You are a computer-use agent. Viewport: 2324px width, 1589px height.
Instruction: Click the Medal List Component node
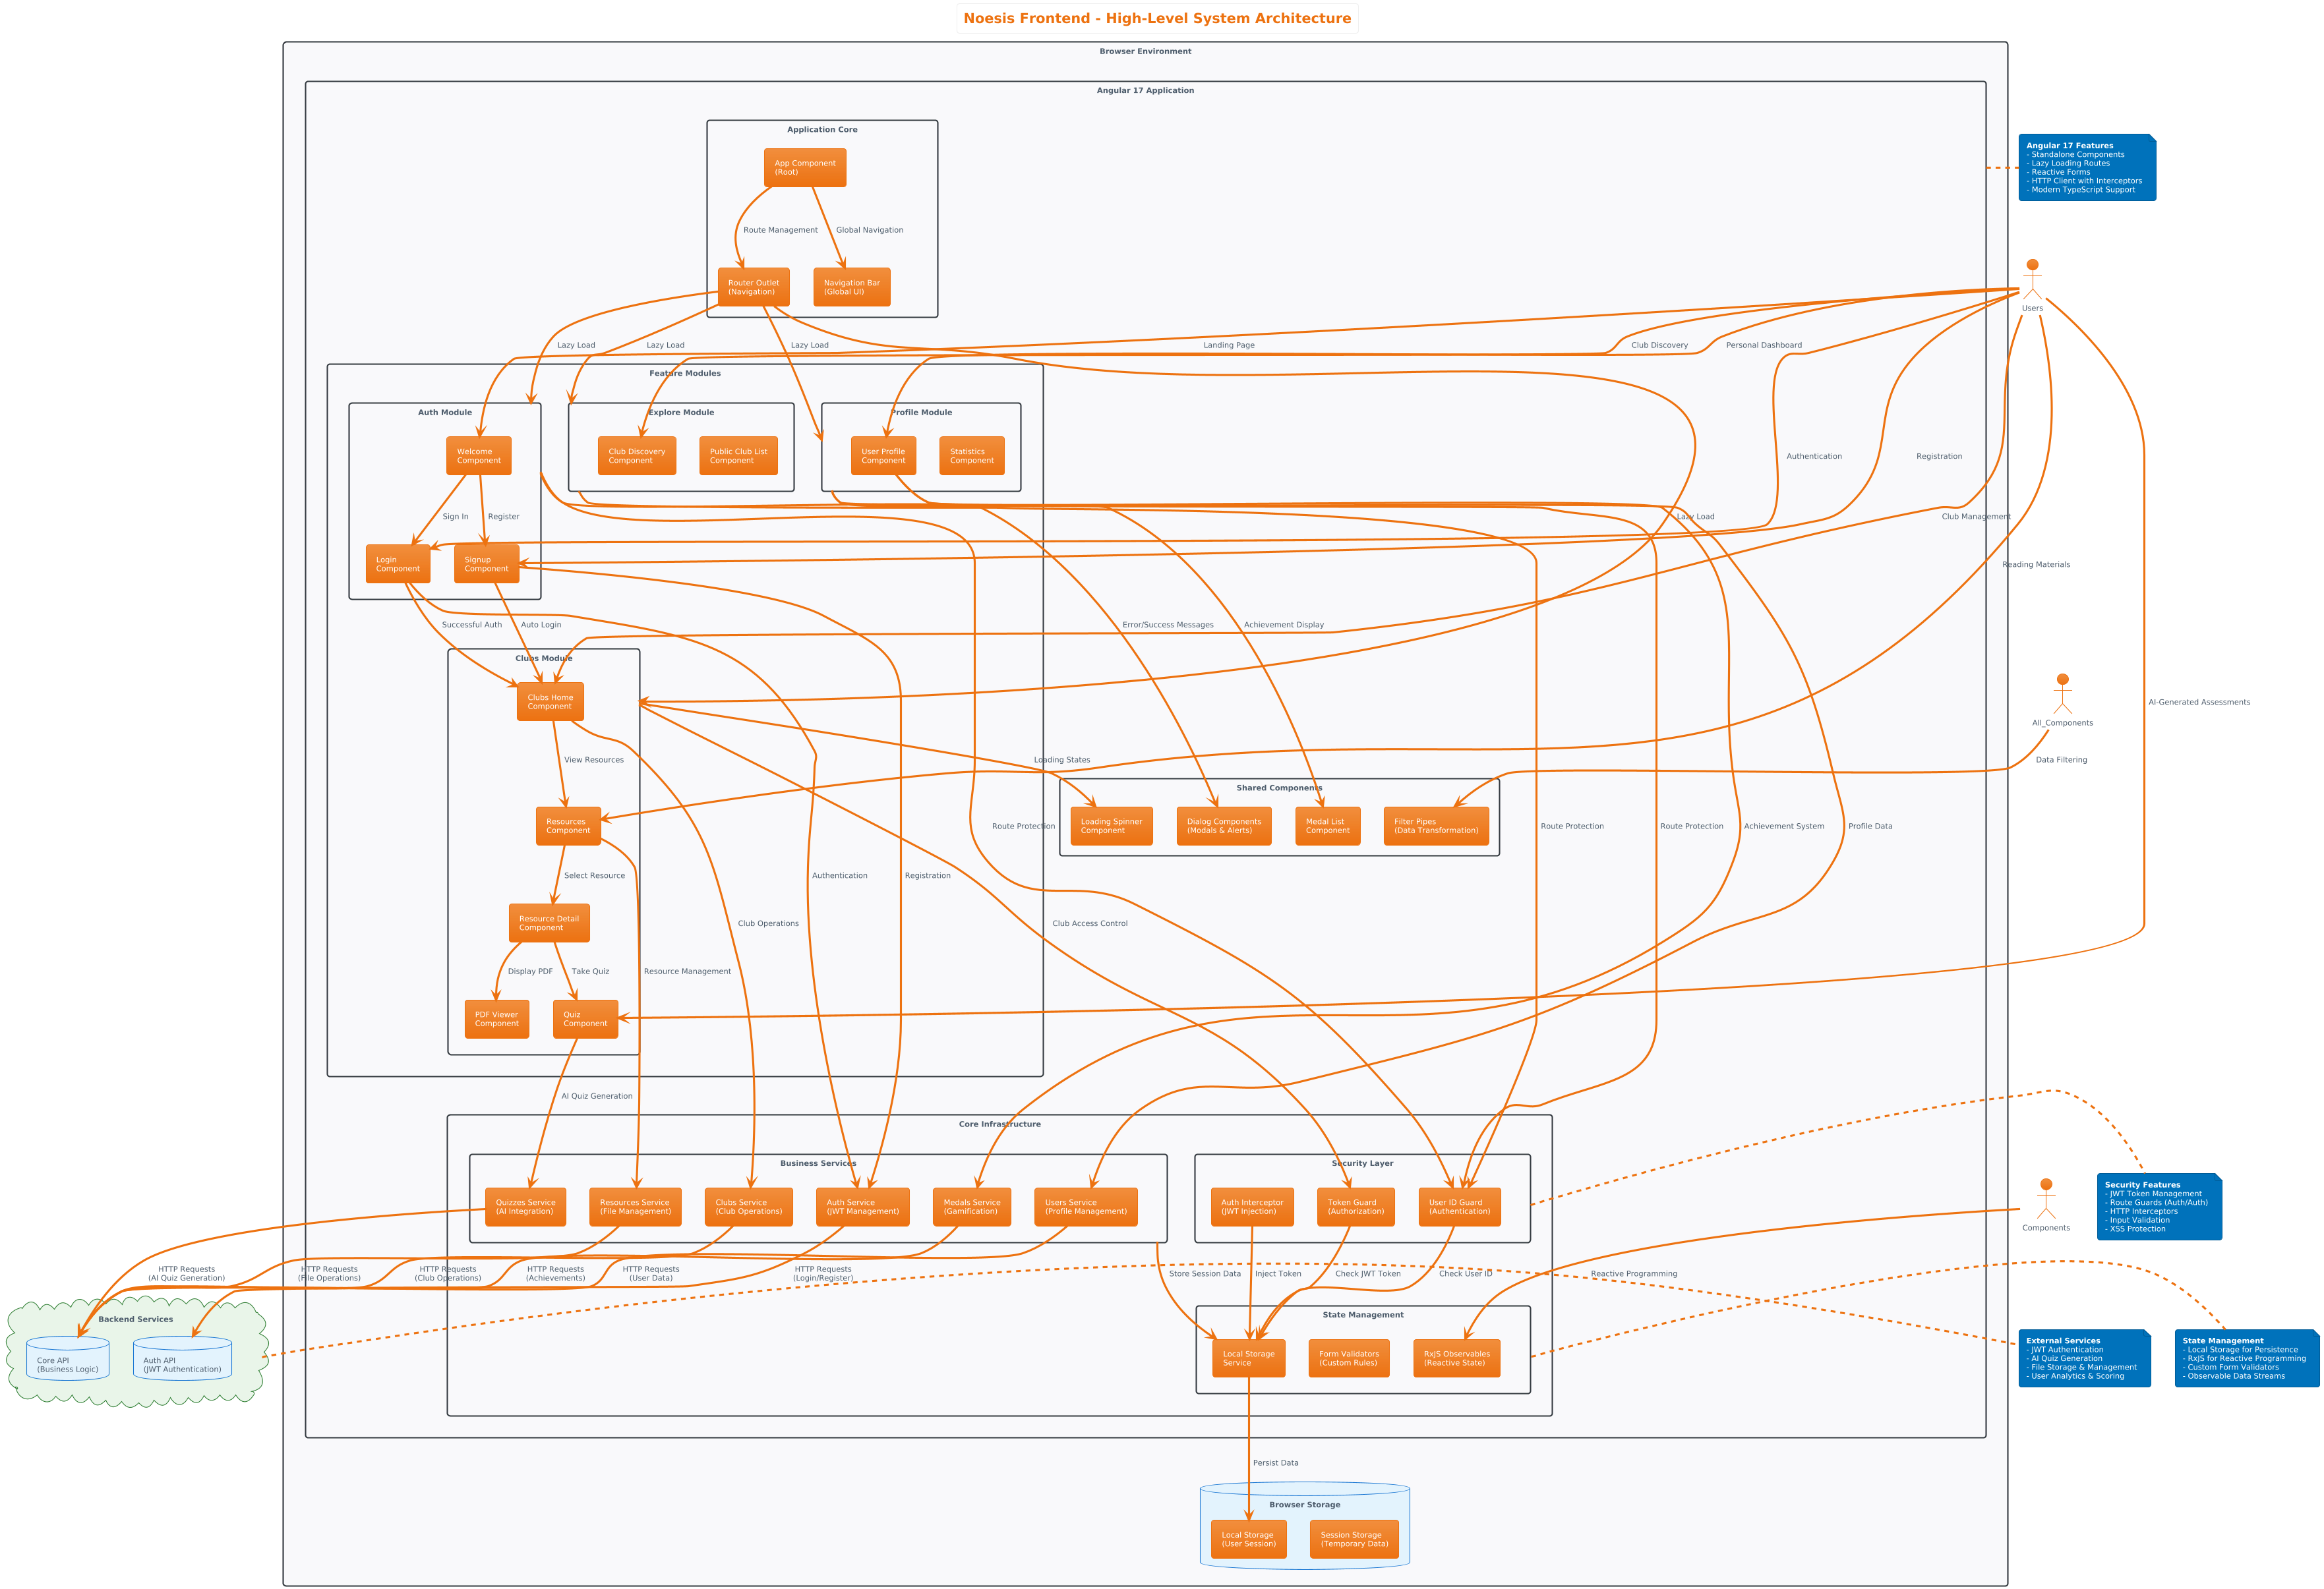(1328, 826)
